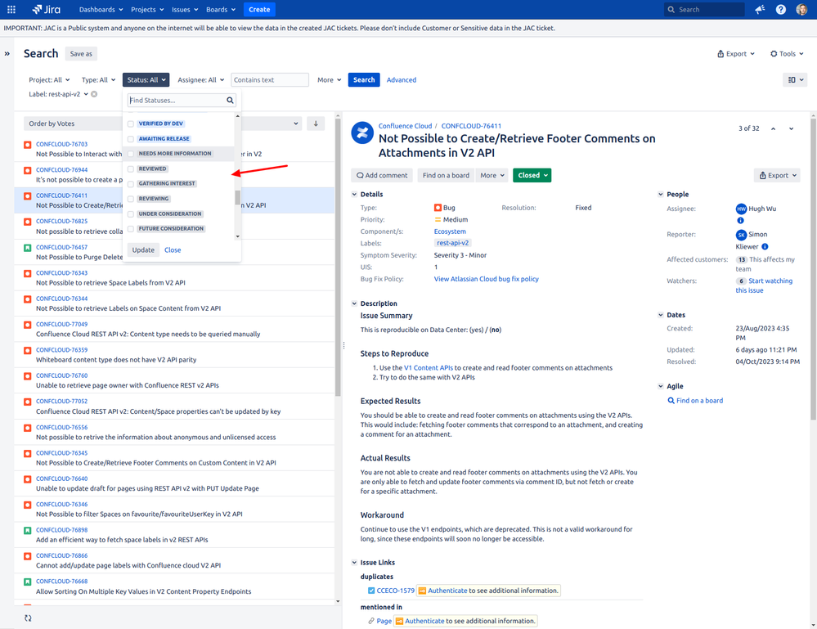
Task: Open the user profile avatar
Action: pyautogui.click(x=802, y=9)
